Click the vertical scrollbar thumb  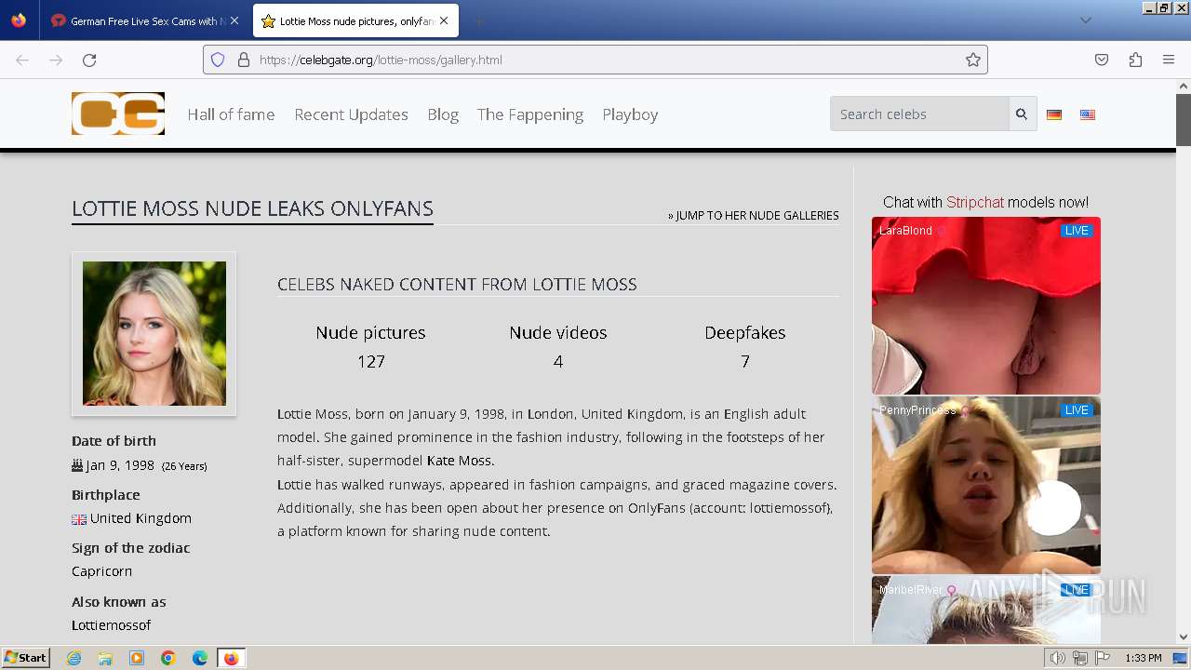(x=1184, y=120)
